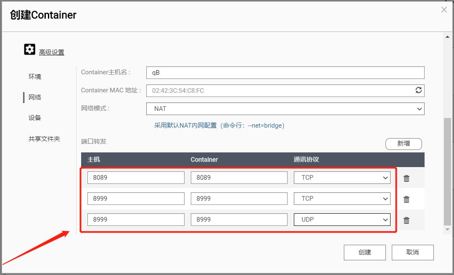Cancel with the 取消 button
Viewport: 454px width, 275px height.
tap(412, 252)
